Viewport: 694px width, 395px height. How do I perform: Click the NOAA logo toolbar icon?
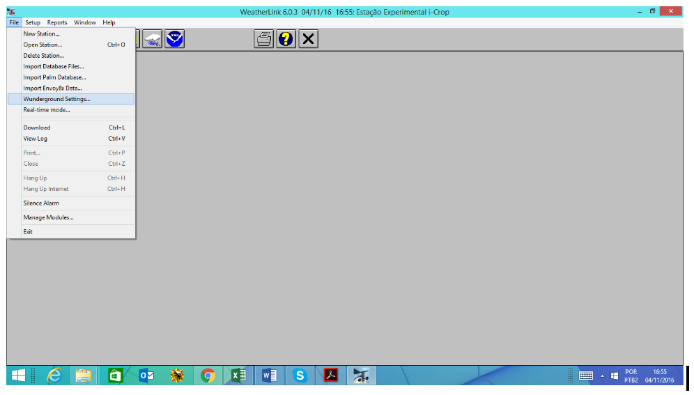(174, 39)
